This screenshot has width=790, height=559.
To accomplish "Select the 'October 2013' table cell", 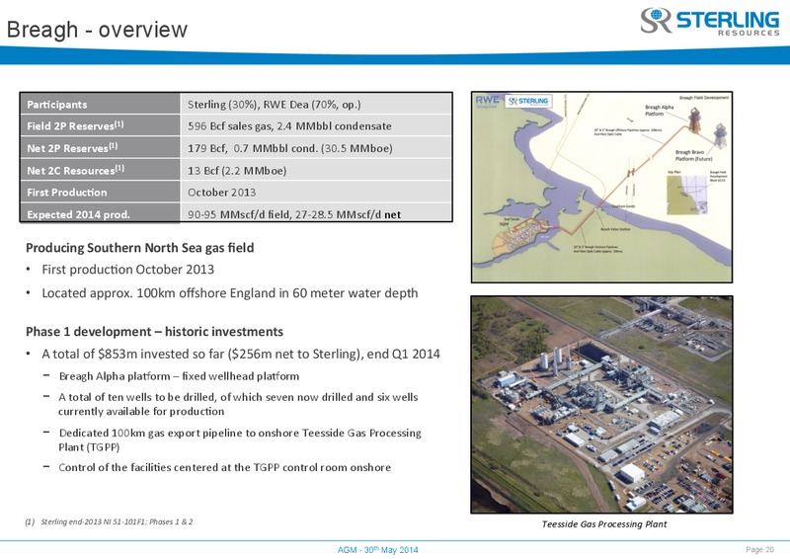I will (316, 192).
